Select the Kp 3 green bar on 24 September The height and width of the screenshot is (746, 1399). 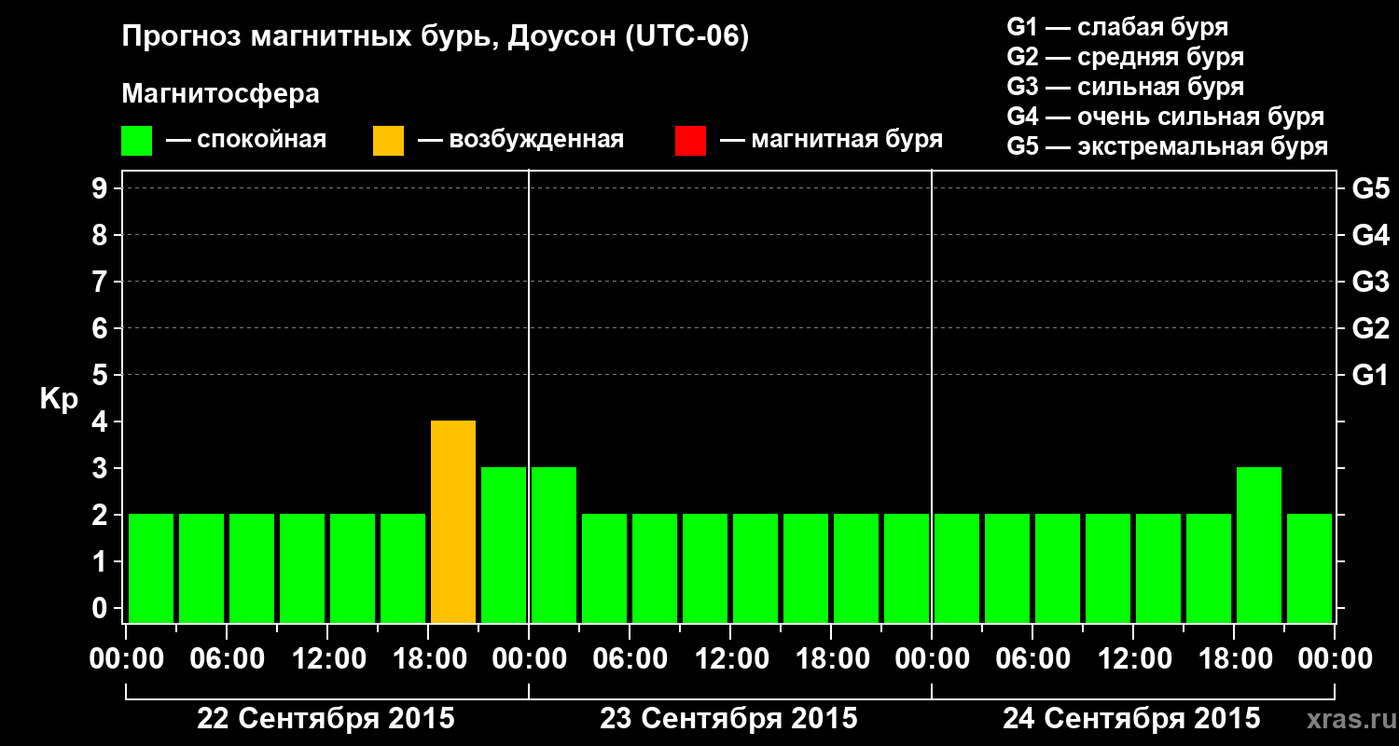tap(1259, 546)
